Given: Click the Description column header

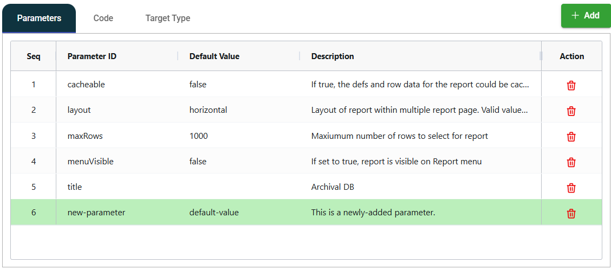Looking at the screenshot, I should pos(333,56).
